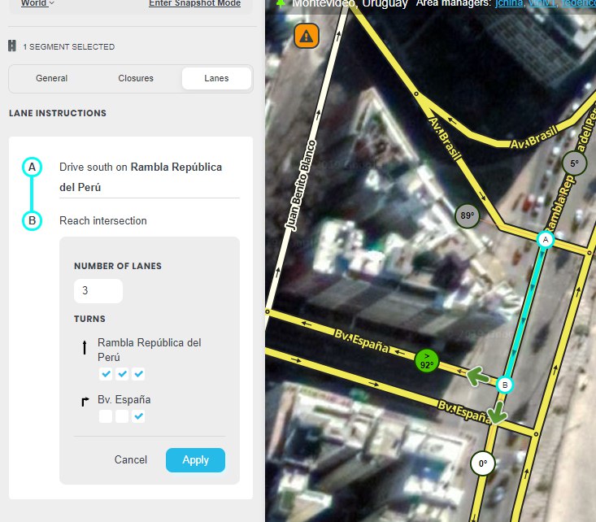Click node B marker on the map
The width and height of the screenshot is (596, 522).
[505, 385]
